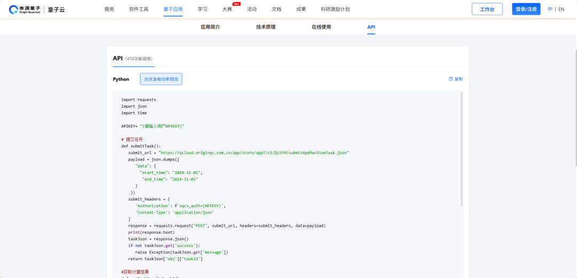Click the raise Exception code line

[182, 252]
